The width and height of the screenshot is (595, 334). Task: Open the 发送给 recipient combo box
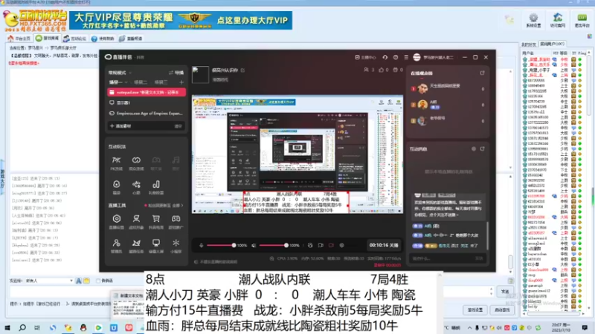[x=49, y=281]
